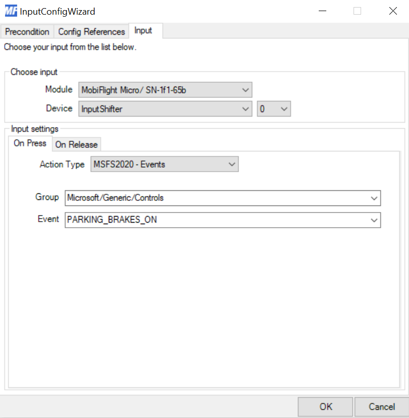Click the MobiFlight MF title bar icon

[x=11, y=11]
